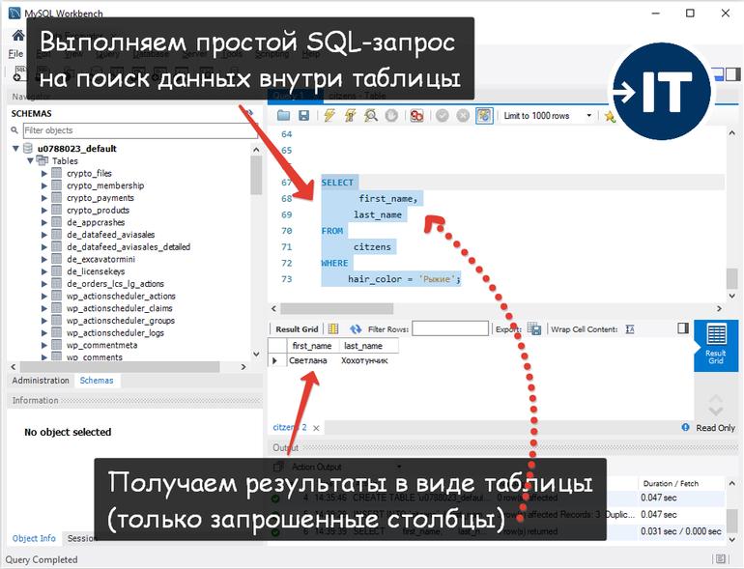Expand the crypto_membership table
Image resolution: width=744 pixels, height=569 pixels.
[44, 185]
